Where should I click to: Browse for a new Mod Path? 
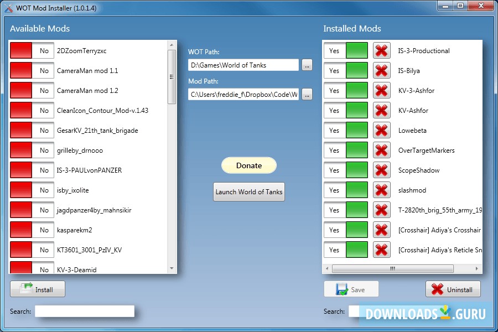tap(307, 94)
